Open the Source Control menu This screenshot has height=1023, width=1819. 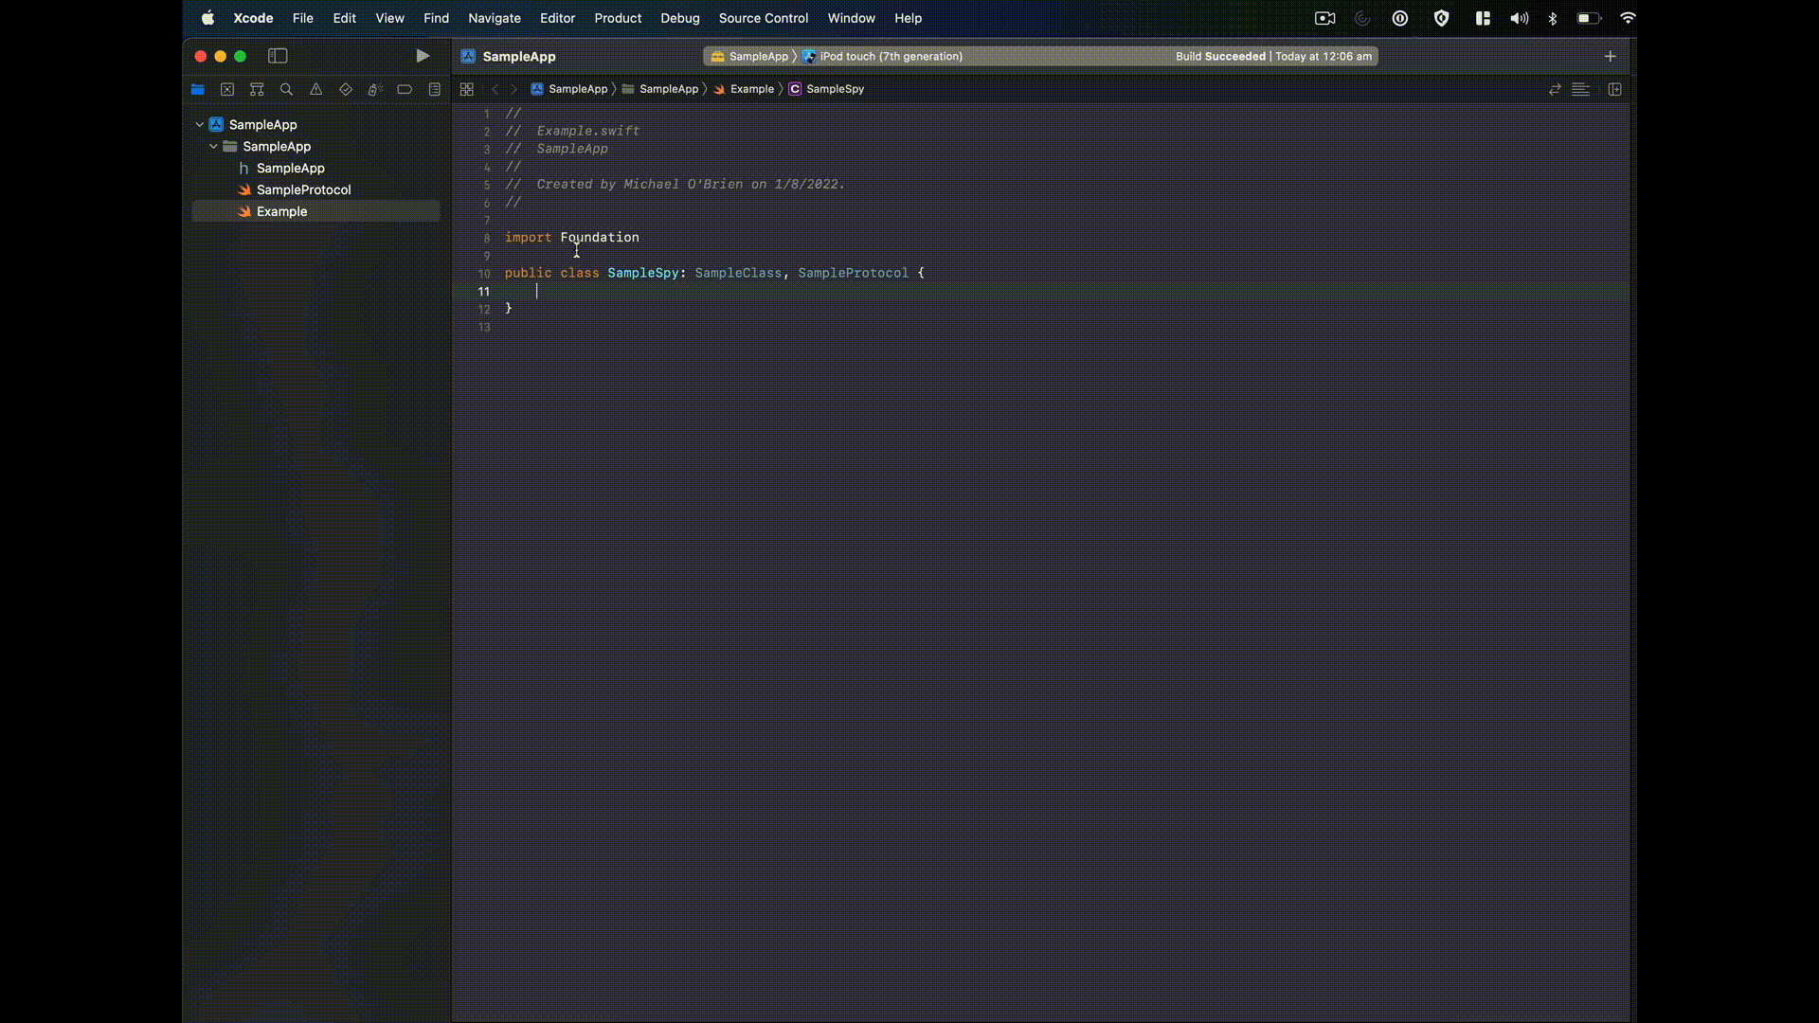(764, 18)
